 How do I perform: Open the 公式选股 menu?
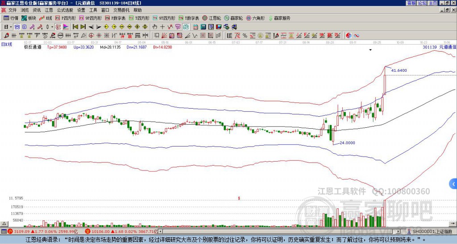65,10
